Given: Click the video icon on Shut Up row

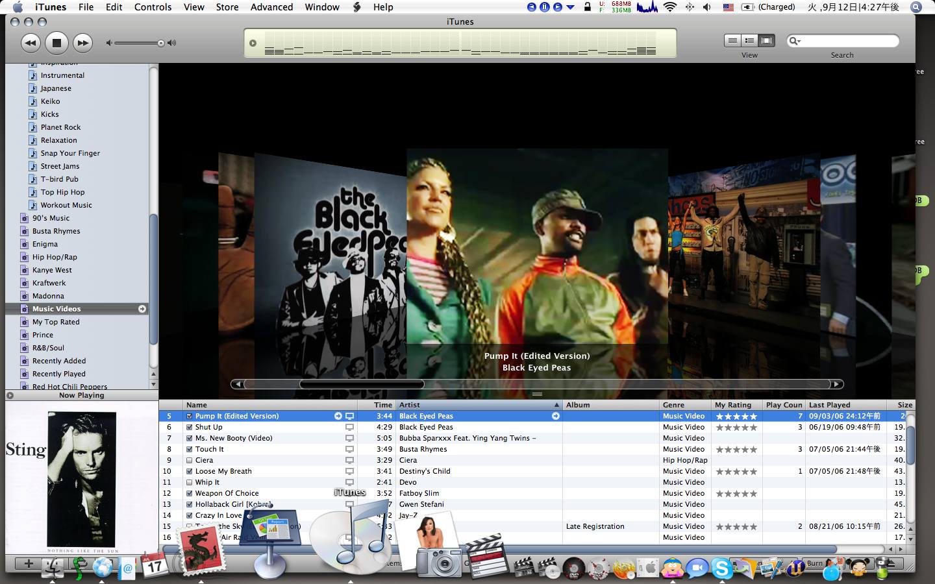Looking at the screenshot, I should tap(349, 427).
